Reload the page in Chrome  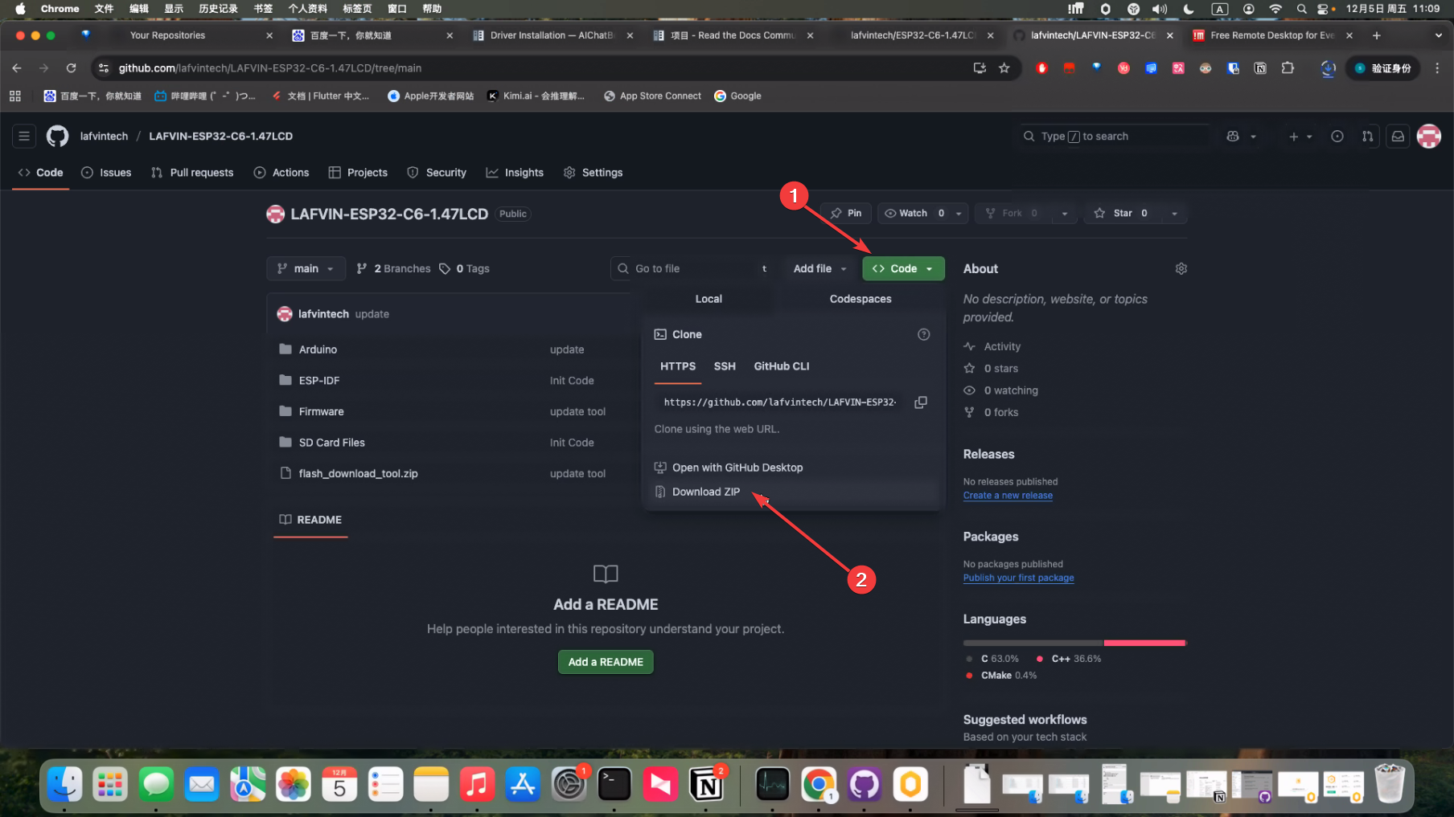[71, 68]
